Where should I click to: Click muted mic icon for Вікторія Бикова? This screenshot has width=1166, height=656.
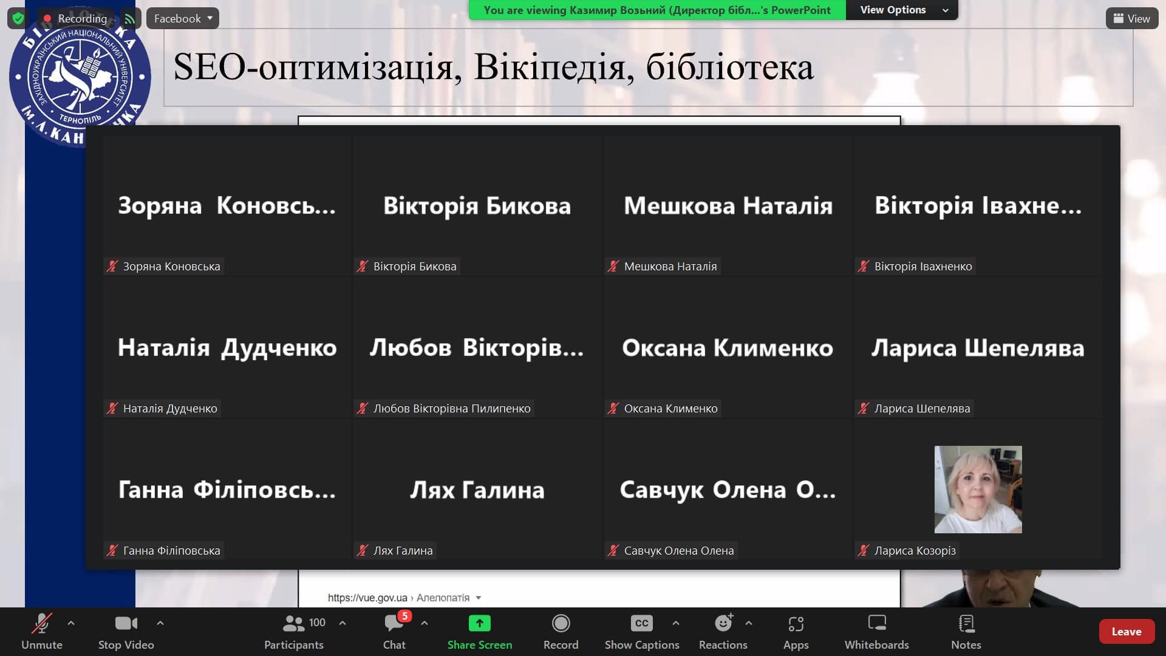pos(363,266)
